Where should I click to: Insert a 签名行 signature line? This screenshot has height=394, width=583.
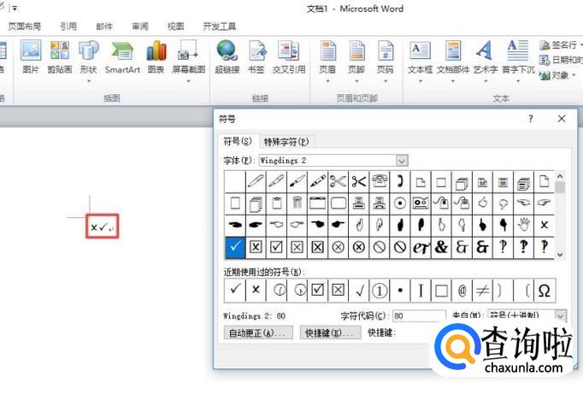click(x=560, y=45)
